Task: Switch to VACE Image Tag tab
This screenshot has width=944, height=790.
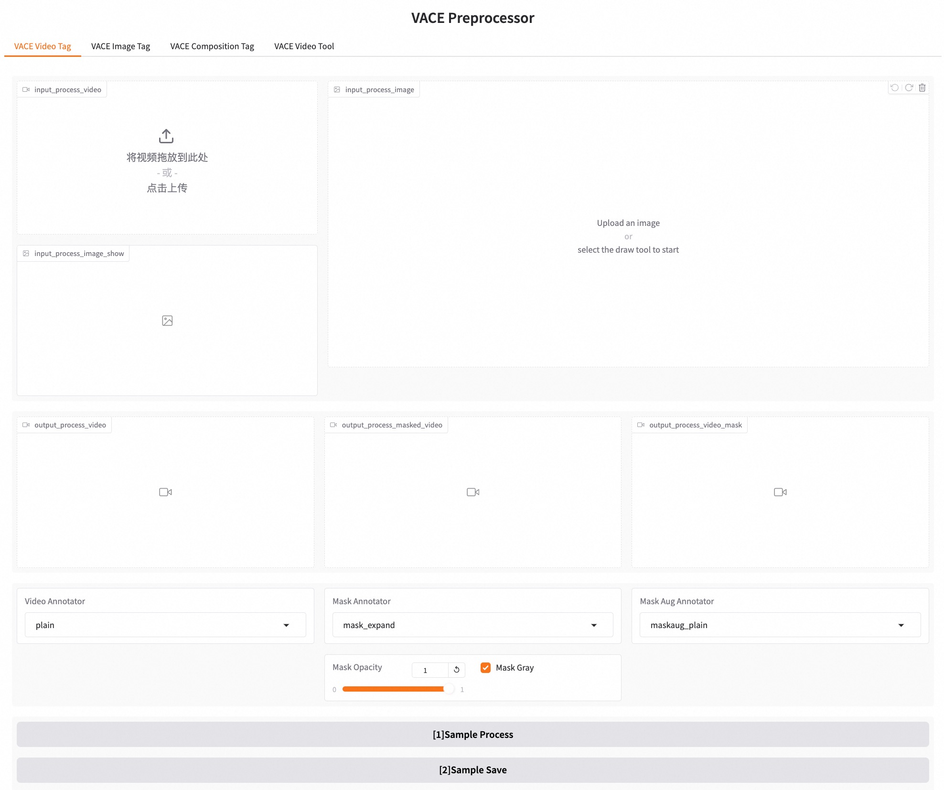Action: pos(120,46)
